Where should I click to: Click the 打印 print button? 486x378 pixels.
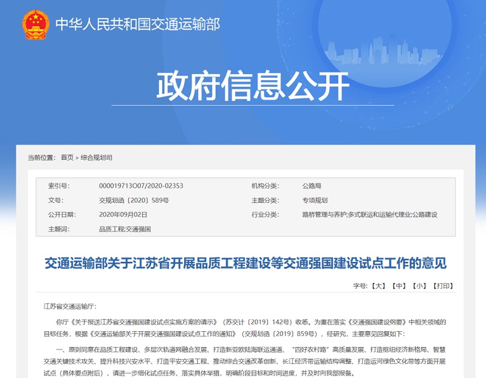[x=443, y=286]
